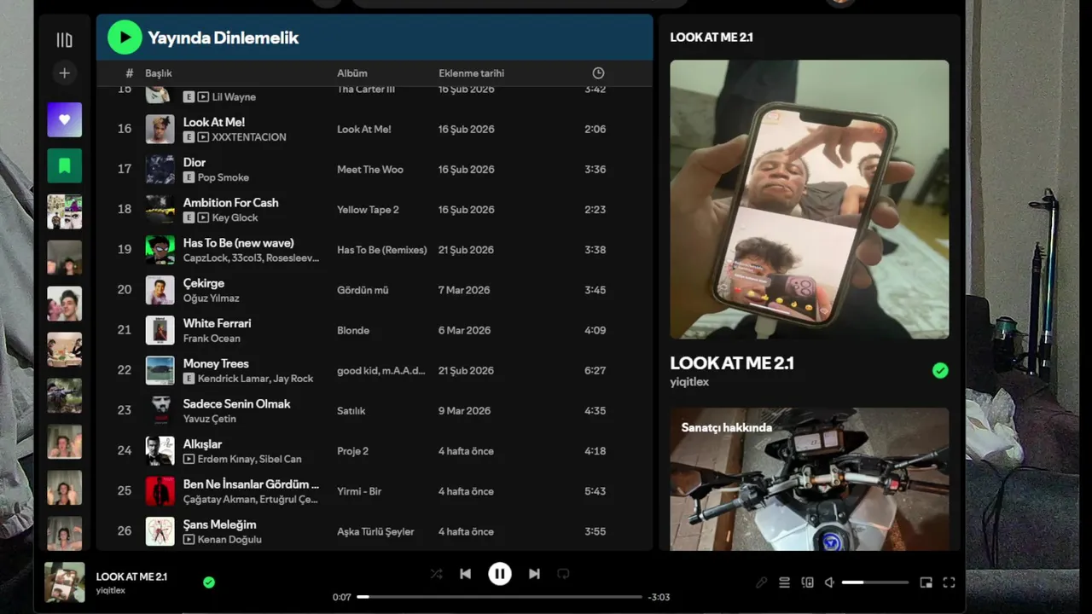Toggle saved check in now playing bar
Screen dimensions: 1092x614
(209, 582)
